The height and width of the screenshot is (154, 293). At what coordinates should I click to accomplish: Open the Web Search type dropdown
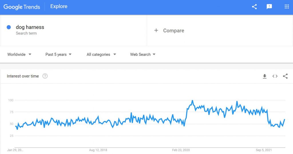[143, 54]
